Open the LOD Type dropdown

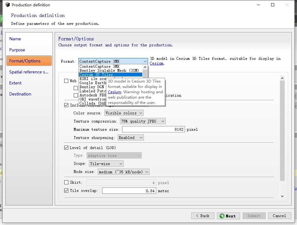coord(114,156)
